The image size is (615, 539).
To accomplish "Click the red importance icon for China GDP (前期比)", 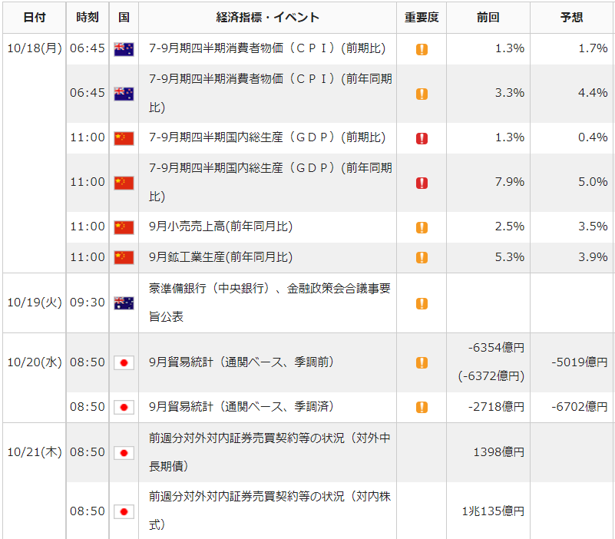I will point(420,138).
